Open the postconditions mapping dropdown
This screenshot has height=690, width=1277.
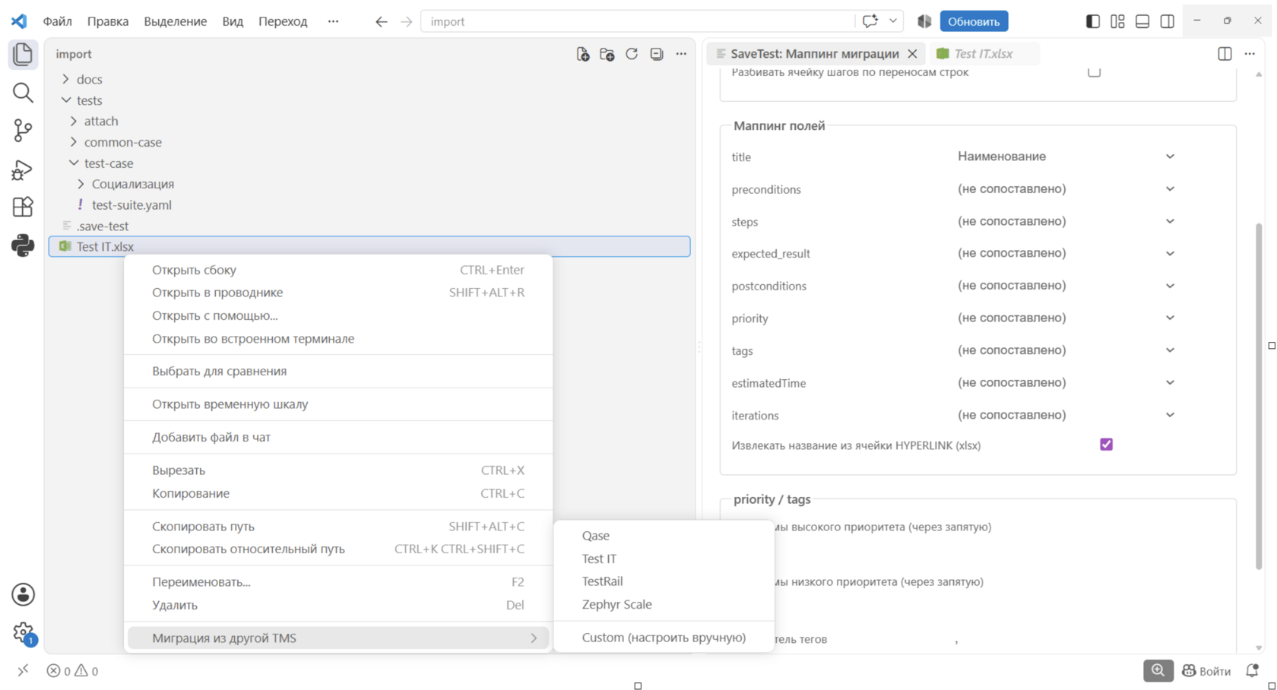point(1066,286)
